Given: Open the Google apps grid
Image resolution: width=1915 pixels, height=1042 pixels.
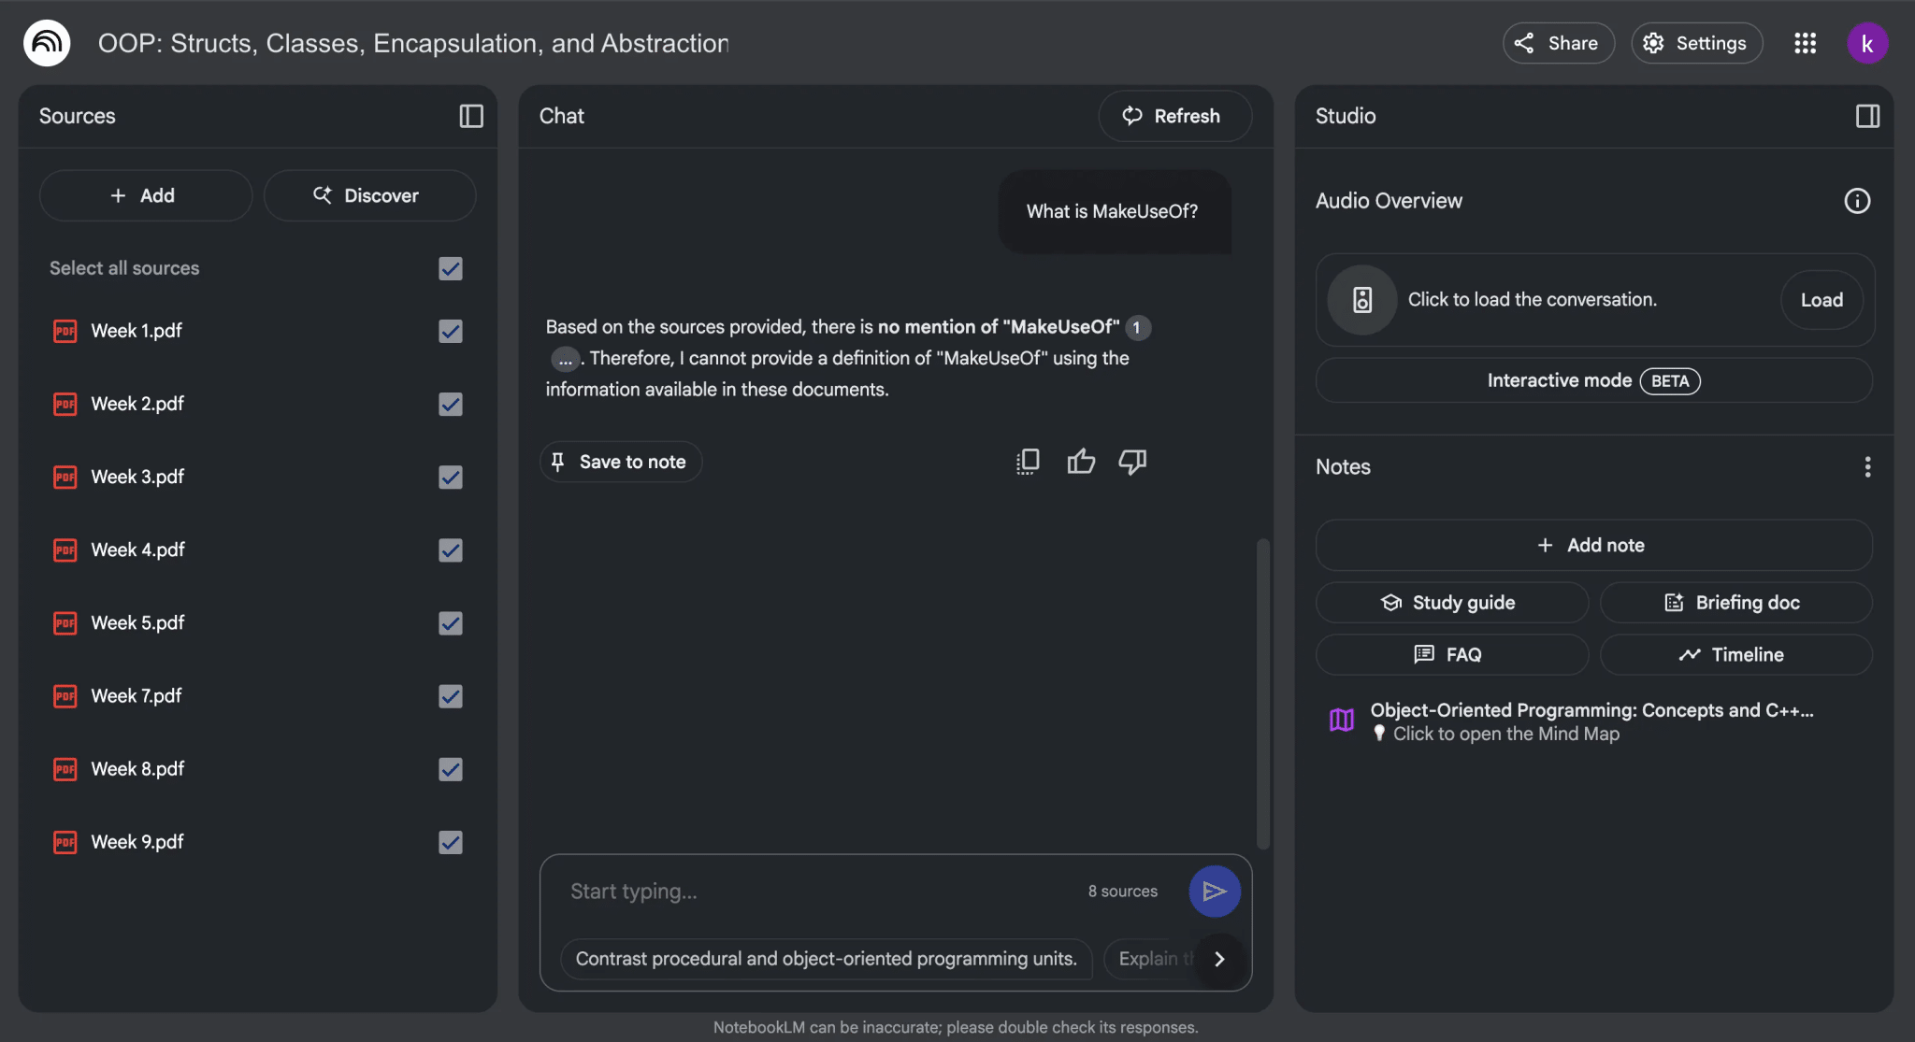Looking at the screenshot, I should tap(1805, 43).
